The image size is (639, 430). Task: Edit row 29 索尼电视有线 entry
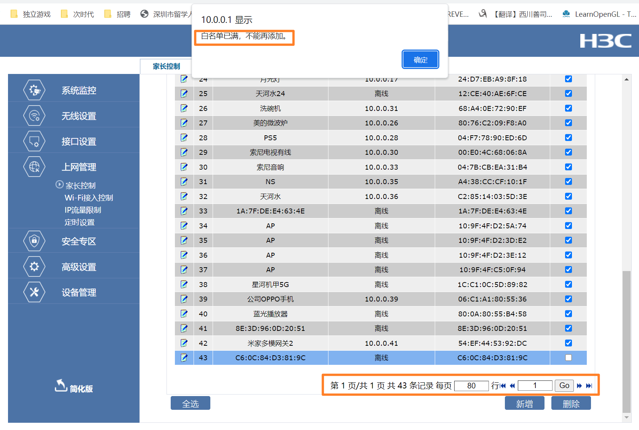coord(184,152)
